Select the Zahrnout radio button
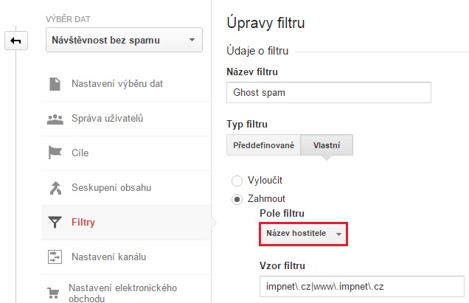Image resolution: width=469 pixels, height=303 pixels. click(237, 199)
